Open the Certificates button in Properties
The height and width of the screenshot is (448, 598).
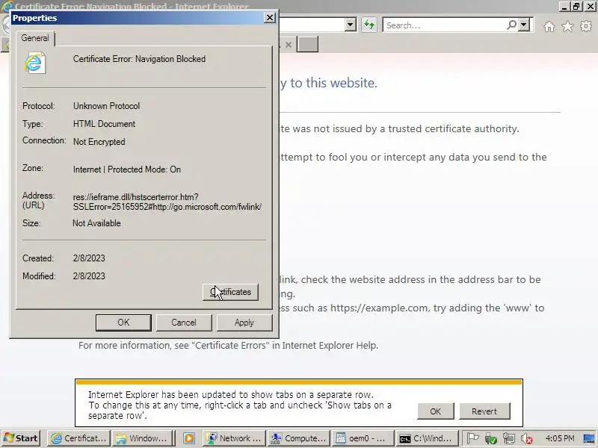click(x=230, y=292)
